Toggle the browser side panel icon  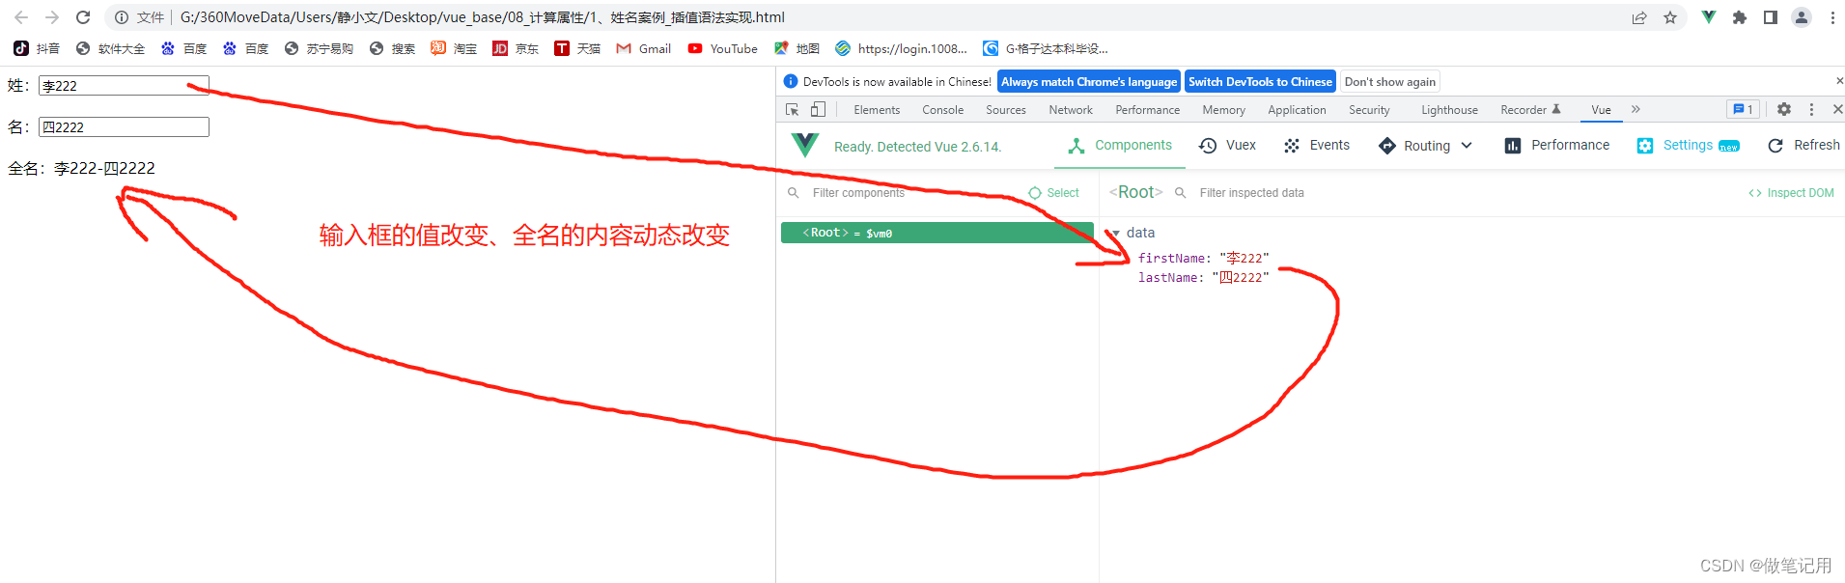click(x=1771, y=17)
